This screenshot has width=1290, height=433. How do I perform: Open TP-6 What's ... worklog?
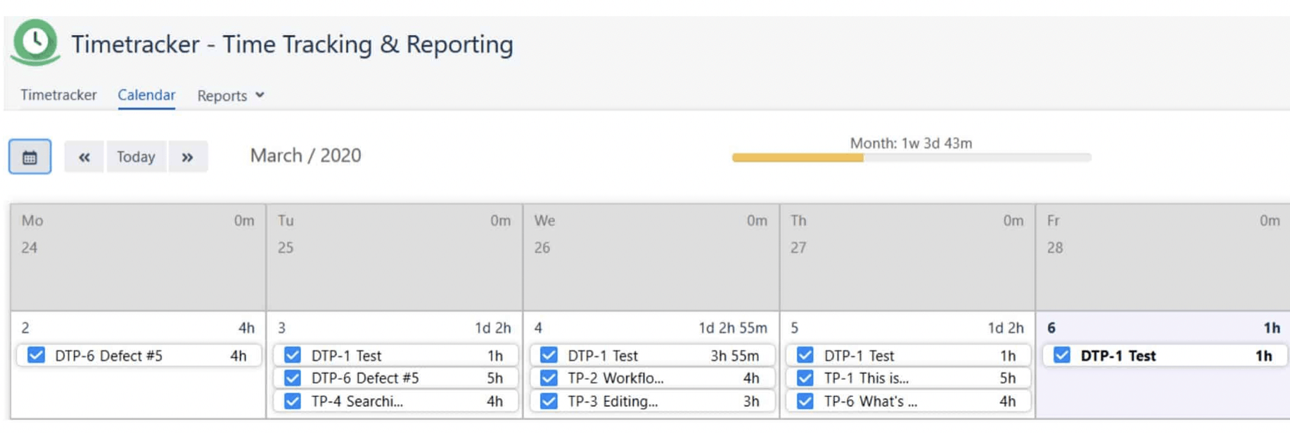[x=908, y=401]
